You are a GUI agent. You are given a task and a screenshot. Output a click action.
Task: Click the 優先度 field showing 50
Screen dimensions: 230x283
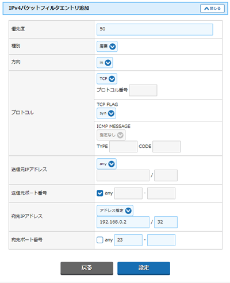(x=155, y=29)
